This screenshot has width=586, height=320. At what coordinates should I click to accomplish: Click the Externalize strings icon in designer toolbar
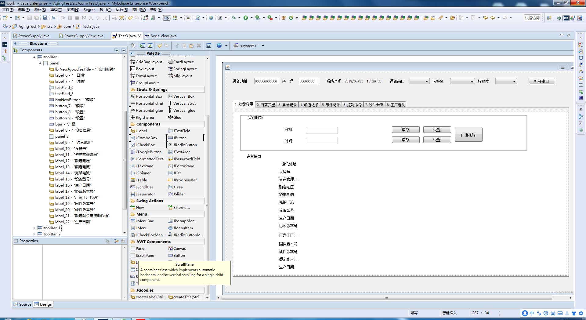point(208,45)
